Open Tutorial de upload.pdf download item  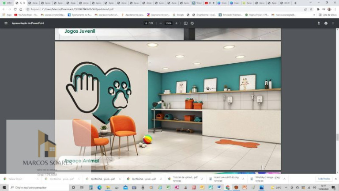coord(183,179)
